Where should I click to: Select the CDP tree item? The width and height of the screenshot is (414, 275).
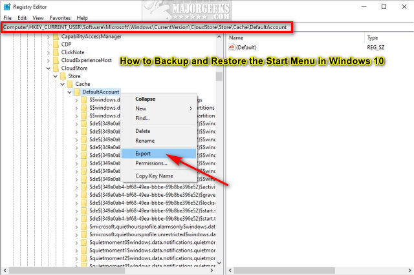tap(66, 45)
